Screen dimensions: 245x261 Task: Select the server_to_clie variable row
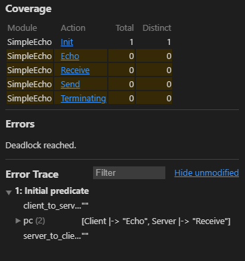[56, 236]
